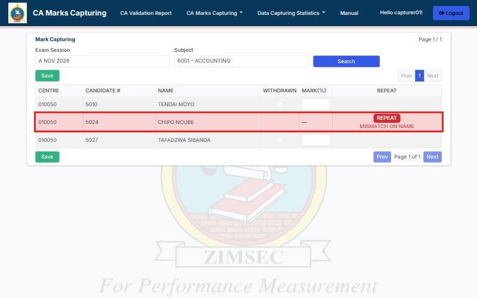Focus the mark field for Tendai Moyo

tap(316, 104)
